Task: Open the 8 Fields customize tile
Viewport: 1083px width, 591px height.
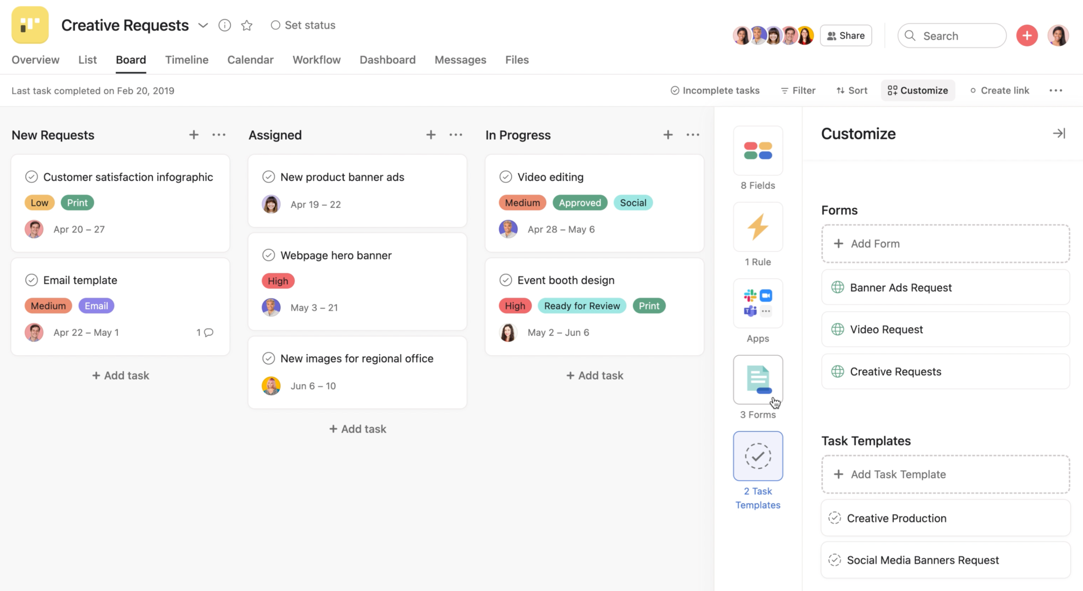Action: pyautogui.click(x=758, y=151)
